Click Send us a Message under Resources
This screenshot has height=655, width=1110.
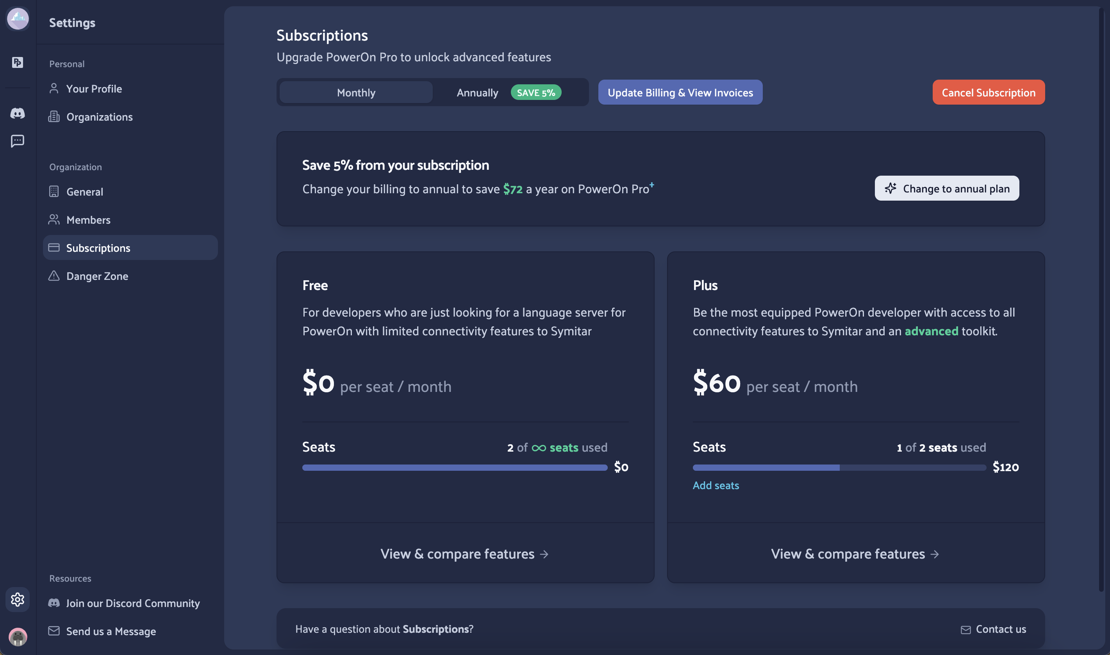111,631
